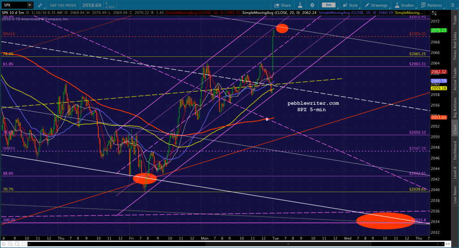Click the horizontal chart scrollbar thumb
Viewport: 459px width, 248px height.
[288, 244]
